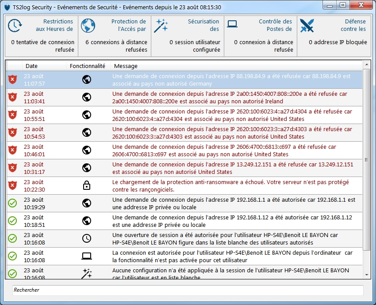The image size is (376, 305).
Task: Minimize the TS2log Security window
Action: (x=330, y=5)
